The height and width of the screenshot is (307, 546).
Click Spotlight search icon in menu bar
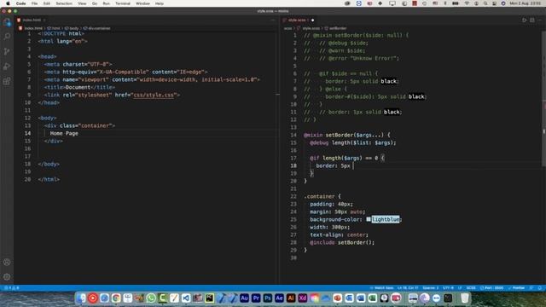click(485, 3)
